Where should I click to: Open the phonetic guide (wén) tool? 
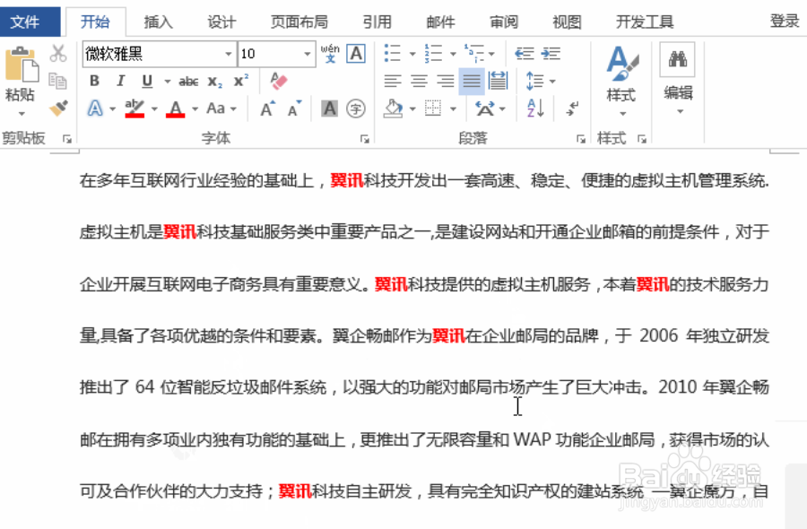click(x=330, y=54)
